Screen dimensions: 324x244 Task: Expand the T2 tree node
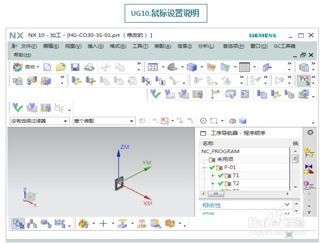click(x=212, y=183)
